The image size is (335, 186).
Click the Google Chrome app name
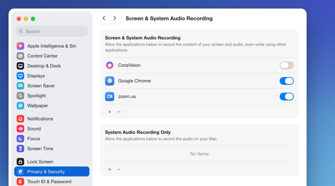click(135, 81)
